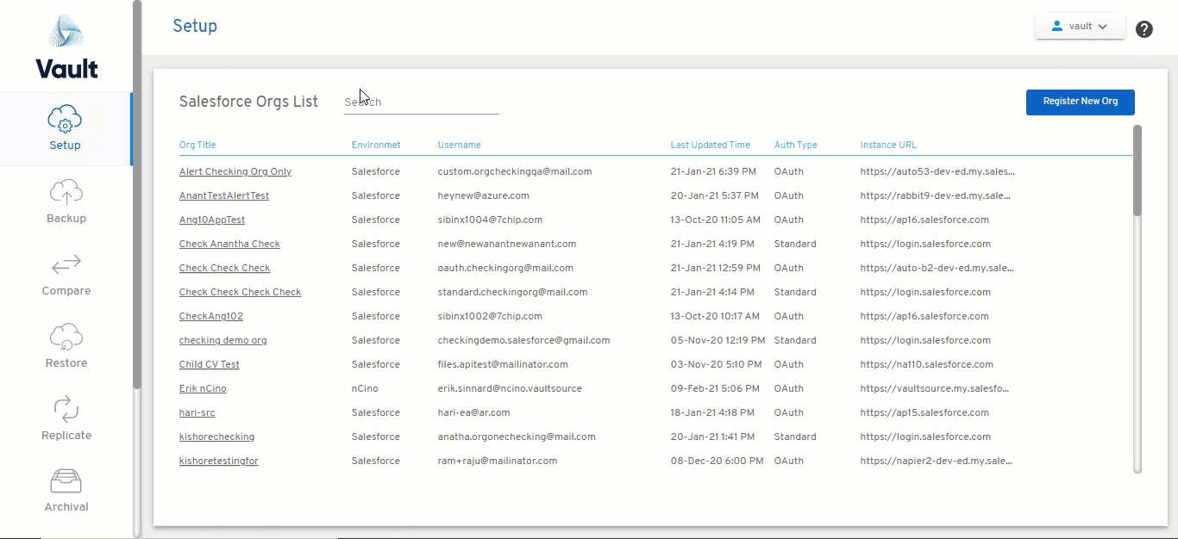Open the Setup cloud gear icon

(x=66, y=119)
